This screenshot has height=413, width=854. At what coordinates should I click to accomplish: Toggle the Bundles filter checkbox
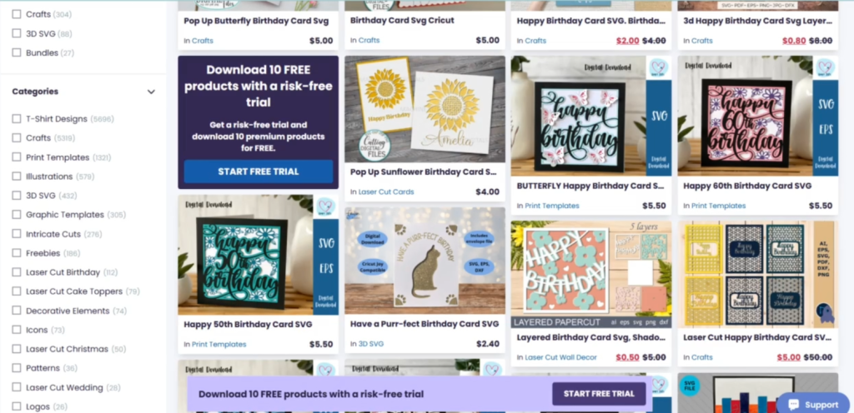[x=17, y=52]
